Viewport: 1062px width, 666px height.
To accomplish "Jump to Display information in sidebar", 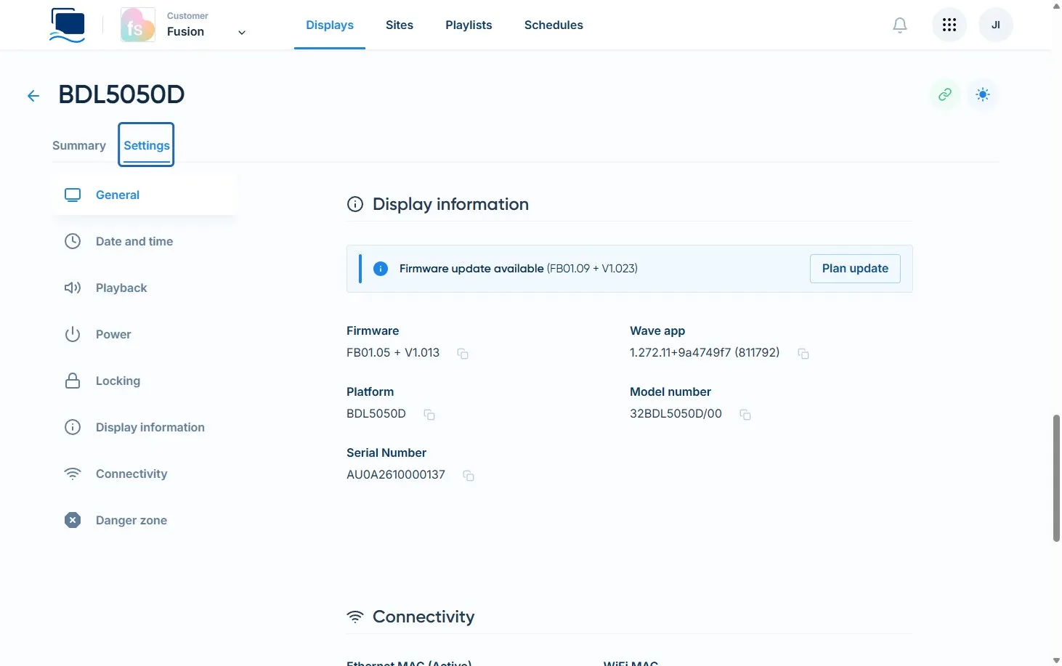I will (x=145, y=427).
